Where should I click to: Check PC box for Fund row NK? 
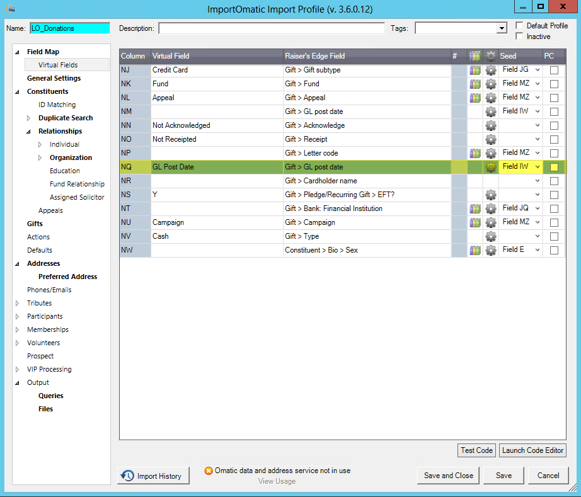(x=554, y=84)
